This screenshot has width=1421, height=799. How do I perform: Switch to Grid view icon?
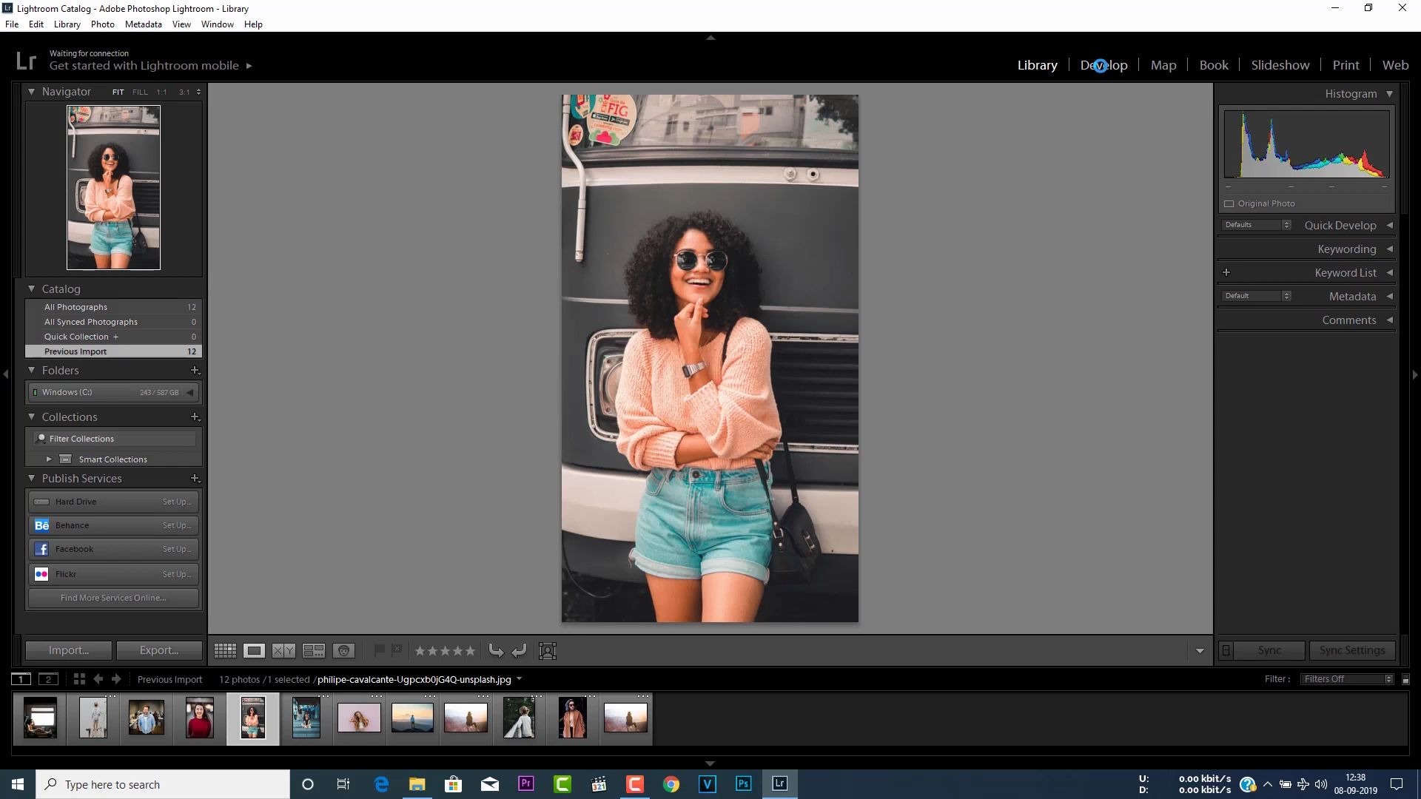pos(225,651)
